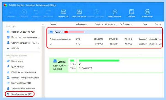Sort by the Статус column header
Viewport: 166px width, 100px height.
pyautogui.click(x=158, y=24)
